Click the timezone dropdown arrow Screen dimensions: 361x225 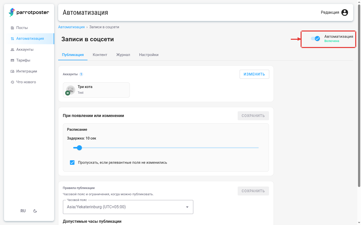click(187, 207)
